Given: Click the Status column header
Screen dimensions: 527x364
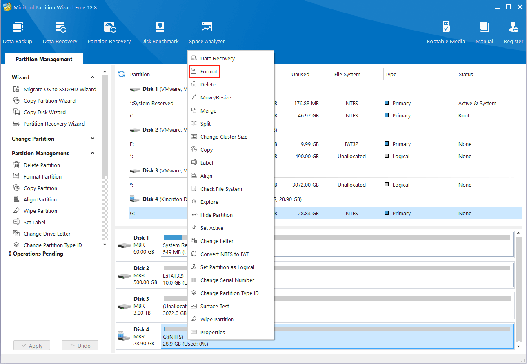Looking at the screenshot, I should [x=489, y=74].
